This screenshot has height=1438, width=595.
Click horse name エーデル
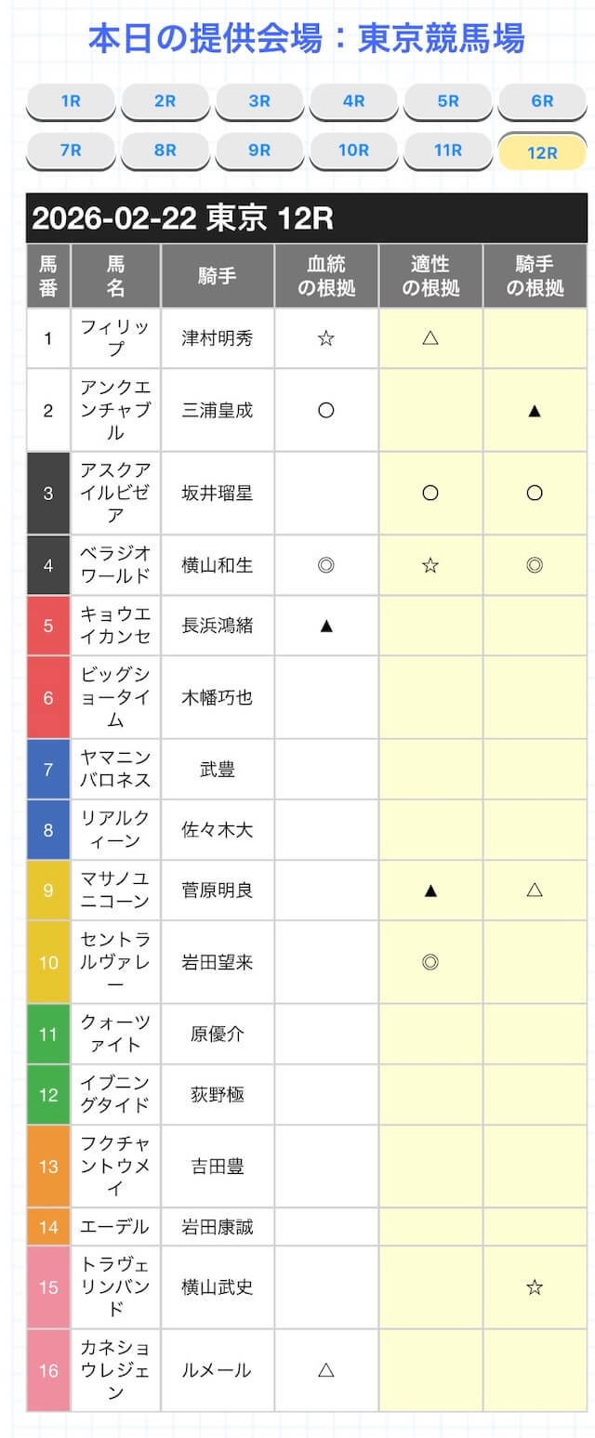coord(115,1227)
